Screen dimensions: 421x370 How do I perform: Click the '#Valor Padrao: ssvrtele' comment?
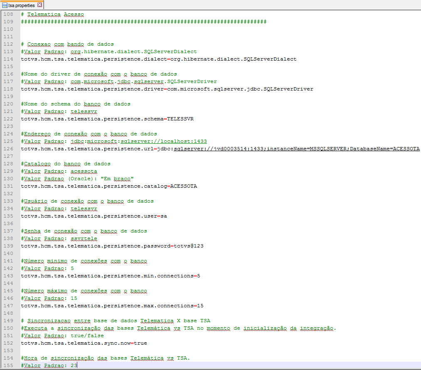coord(59,239)
